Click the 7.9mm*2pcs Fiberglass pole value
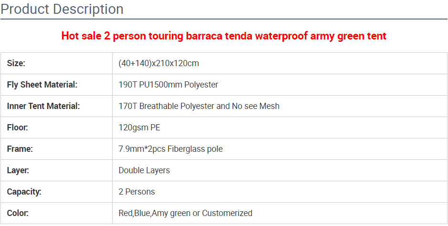448x226 pixels. point(170,149)
